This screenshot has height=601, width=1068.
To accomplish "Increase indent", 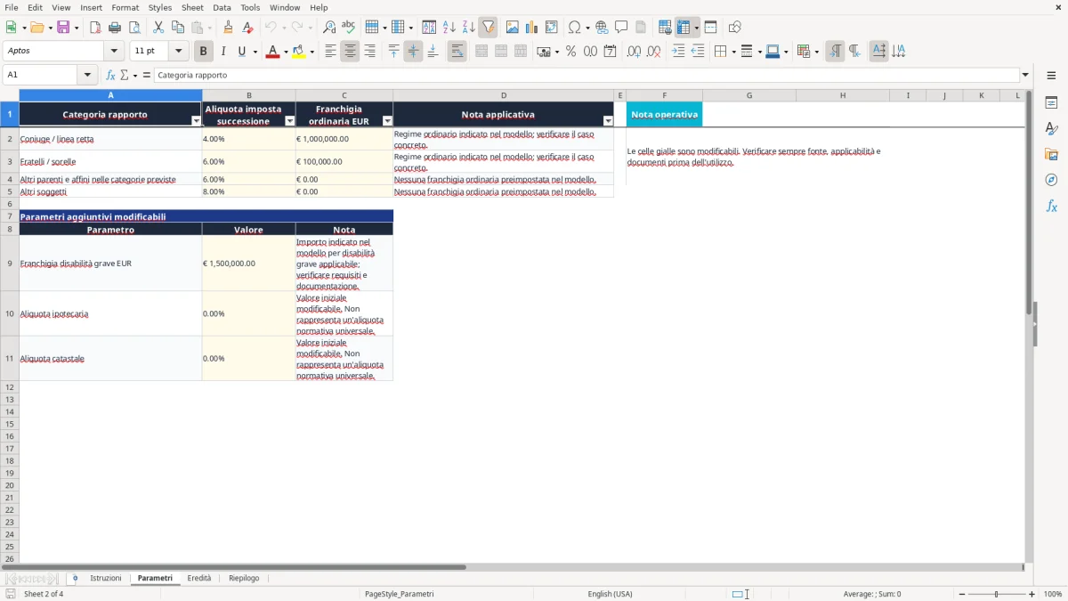I will [x=678, y=52].
